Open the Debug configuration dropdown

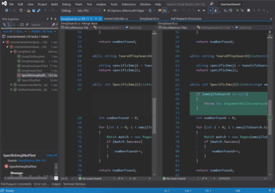pyautogui.click(x=68, y=11)
